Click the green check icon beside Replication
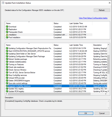The width and height of the screenshot is (112, 117). [7, 29]
